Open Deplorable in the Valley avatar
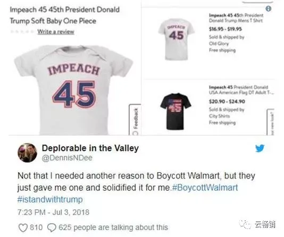This screenshot has width=284, height=237. [x=27, y=153]
